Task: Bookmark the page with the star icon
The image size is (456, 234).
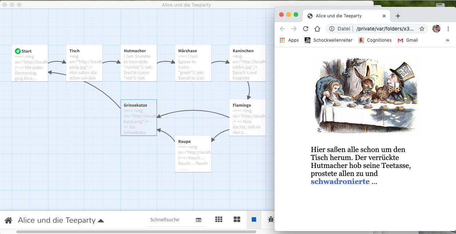Action: tap(422, 29)
